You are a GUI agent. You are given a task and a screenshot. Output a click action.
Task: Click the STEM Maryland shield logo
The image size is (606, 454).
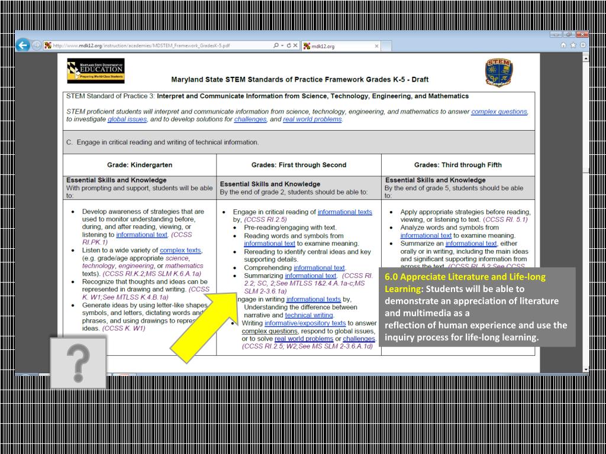[x=499, y=73]
